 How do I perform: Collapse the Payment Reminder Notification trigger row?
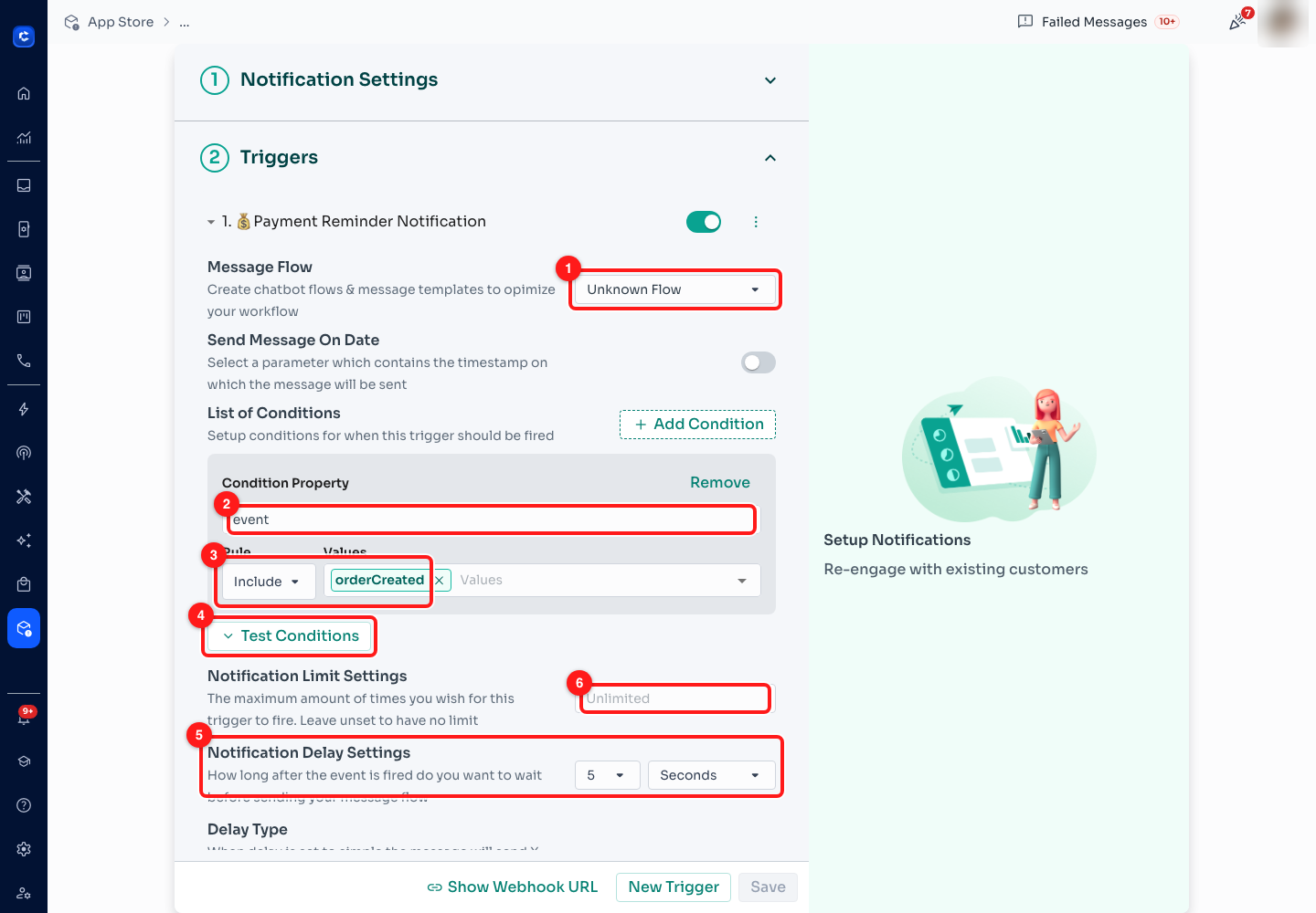coord(211,222)
